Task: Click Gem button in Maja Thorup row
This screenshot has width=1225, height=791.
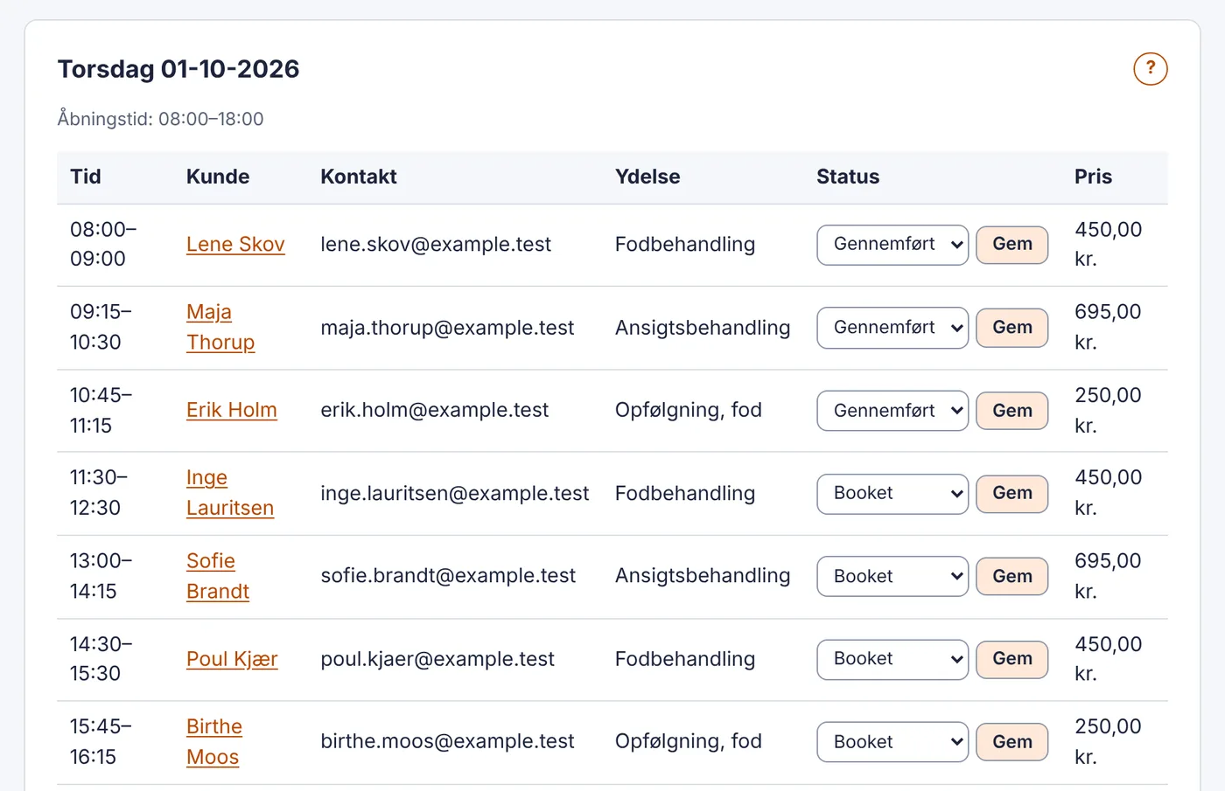Action: click(1012, 328)
